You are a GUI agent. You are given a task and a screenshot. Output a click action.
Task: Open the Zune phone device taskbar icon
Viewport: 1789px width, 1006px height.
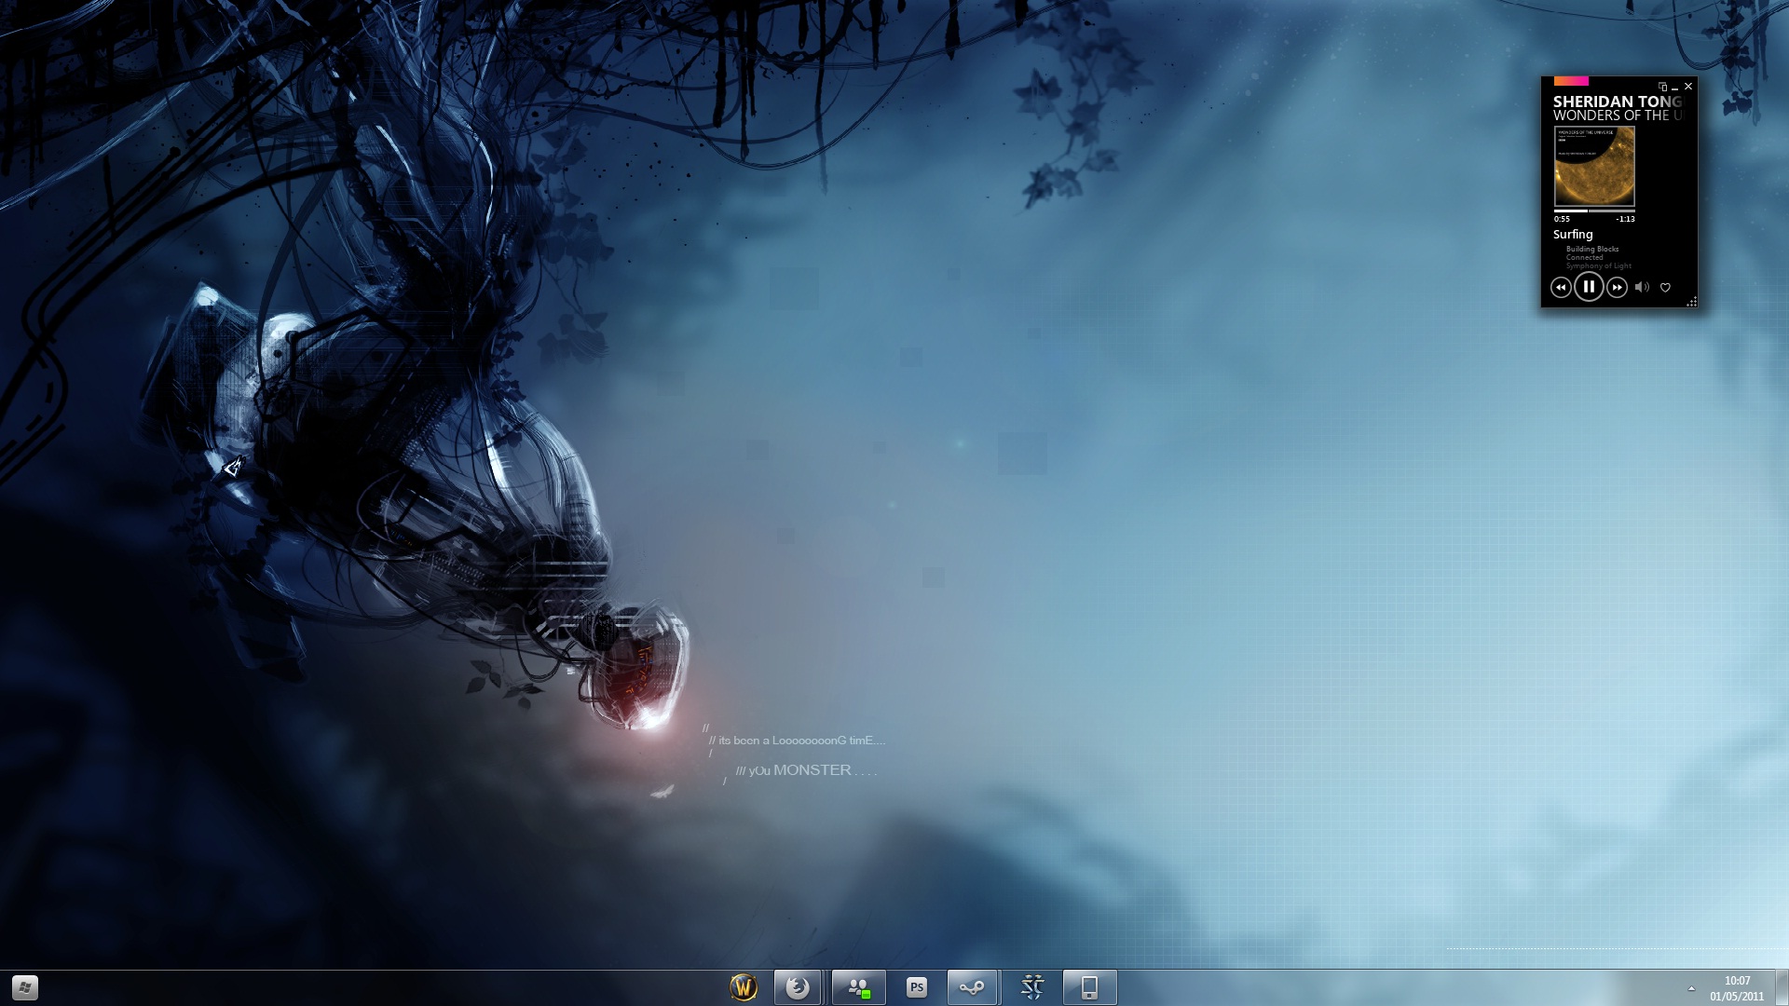(x=1089, y=987)
